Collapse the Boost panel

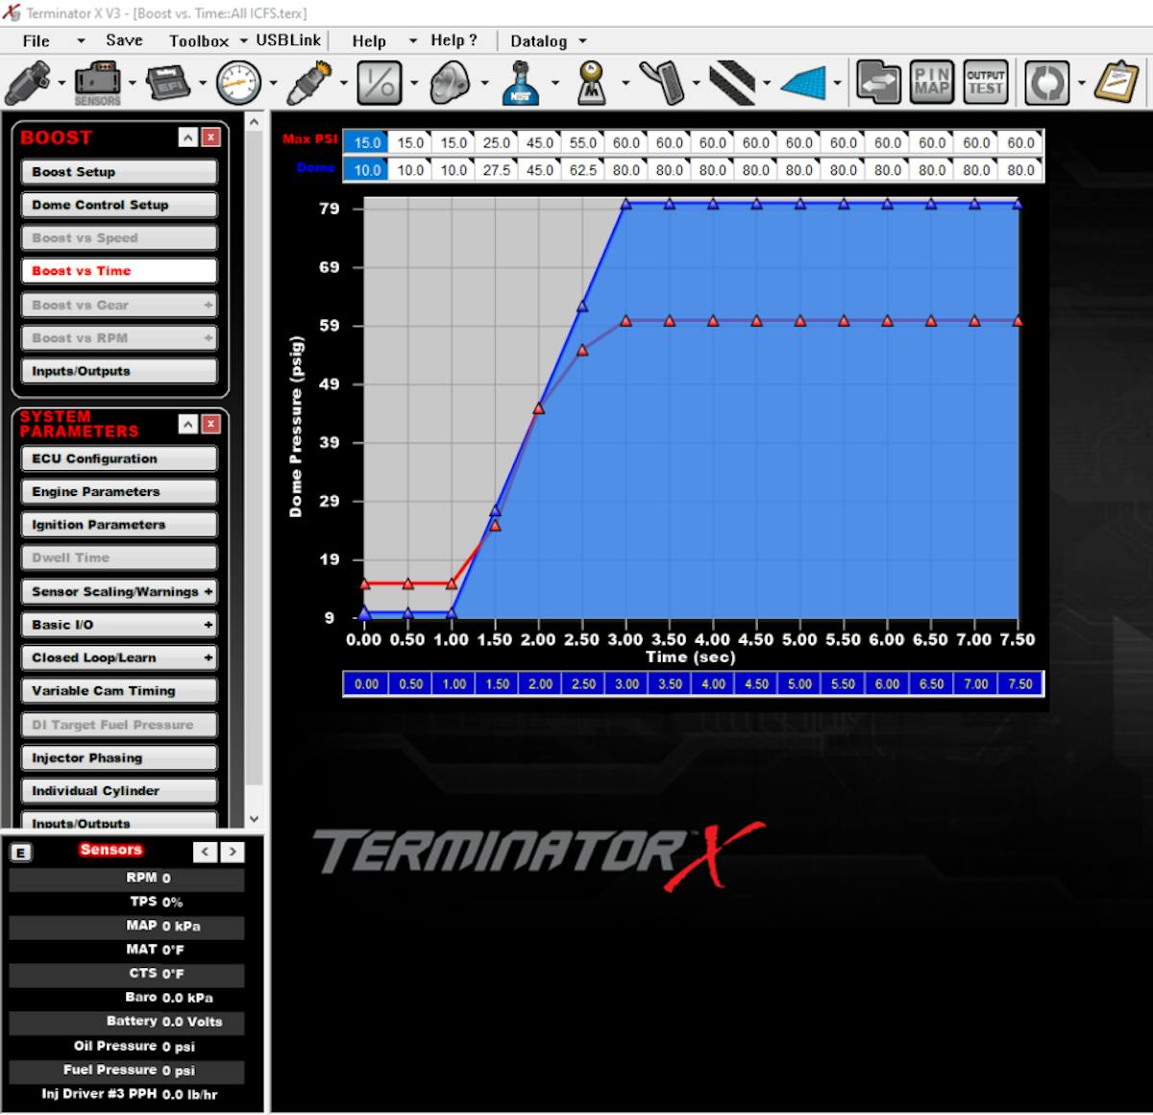pos(188,137)
